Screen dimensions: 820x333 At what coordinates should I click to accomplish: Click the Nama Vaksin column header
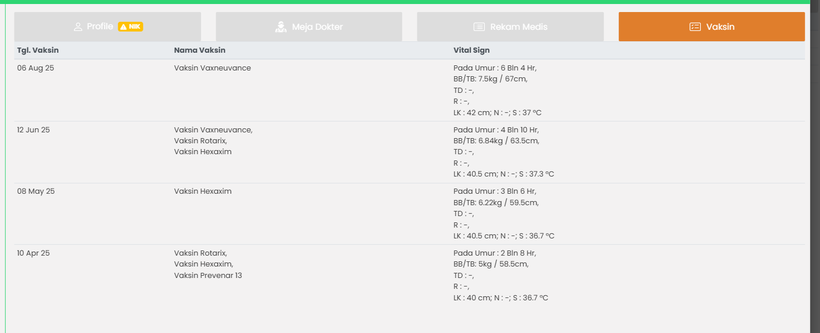(200, 50)
